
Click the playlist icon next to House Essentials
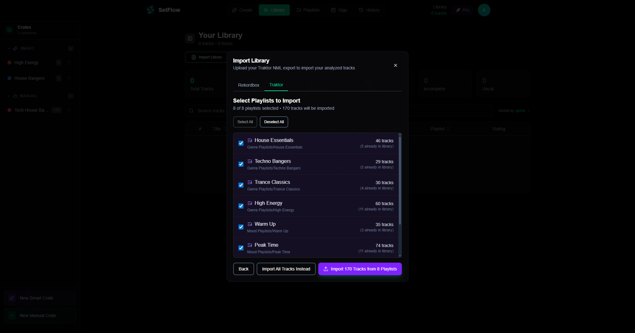tap(250, 140)
